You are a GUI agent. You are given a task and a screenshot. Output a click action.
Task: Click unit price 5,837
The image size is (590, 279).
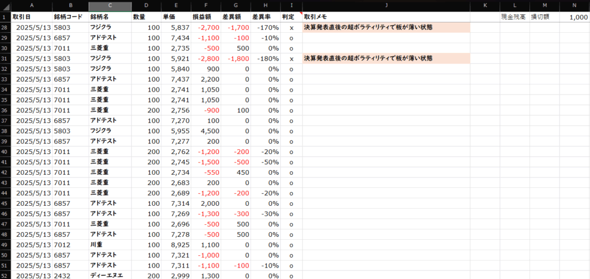(x=176, y=28)
